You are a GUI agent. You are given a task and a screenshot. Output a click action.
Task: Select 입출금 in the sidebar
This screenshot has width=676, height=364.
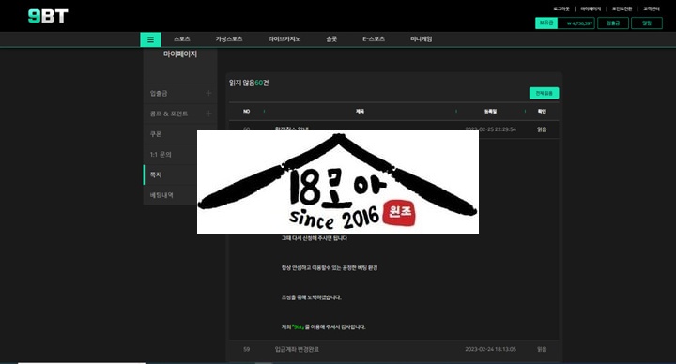(x=159, y=94)
